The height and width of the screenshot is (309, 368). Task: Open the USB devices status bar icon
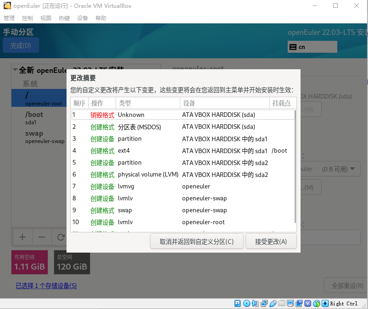click(x=272, y=303)
